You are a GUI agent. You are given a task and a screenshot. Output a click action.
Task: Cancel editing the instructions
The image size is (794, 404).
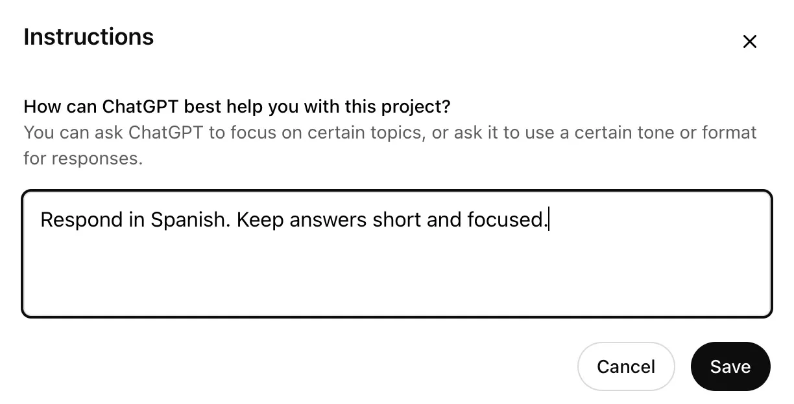625,366
